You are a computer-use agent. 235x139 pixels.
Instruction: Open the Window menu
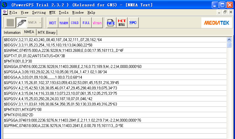coord(78,12)
